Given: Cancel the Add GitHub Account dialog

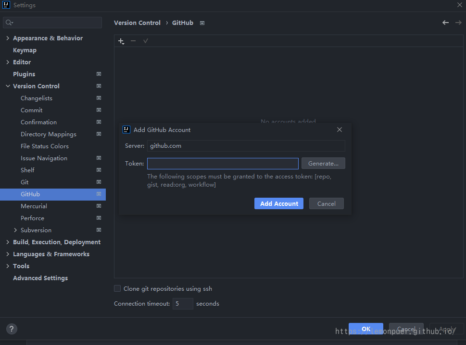Looking at the screenshot, I should [x=327, y=203].
